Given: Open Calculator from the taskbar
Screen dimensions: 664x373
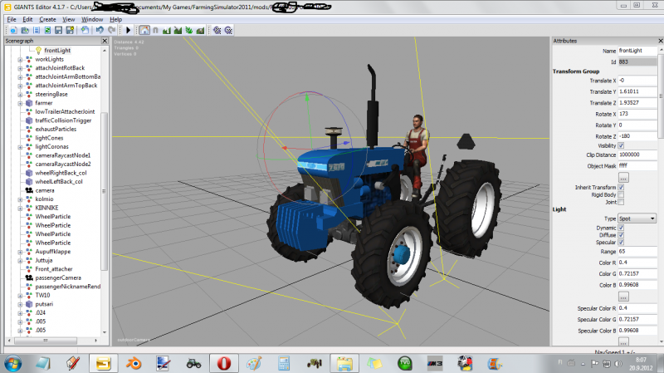Looking at the screenshot, I should 284,363.
